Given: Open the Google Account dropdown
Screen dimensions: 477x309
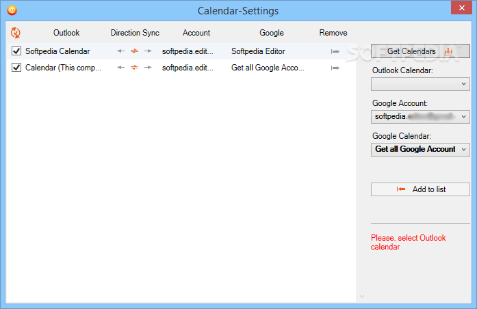Looking at the screenshot, I should pyautogui.click(x=420, y=117).
